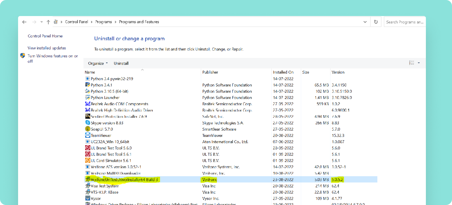Click the 109 MB size of Vysor
Viewport: 452px width, 205px height.
pyautogui.click(x=322, y=198)
